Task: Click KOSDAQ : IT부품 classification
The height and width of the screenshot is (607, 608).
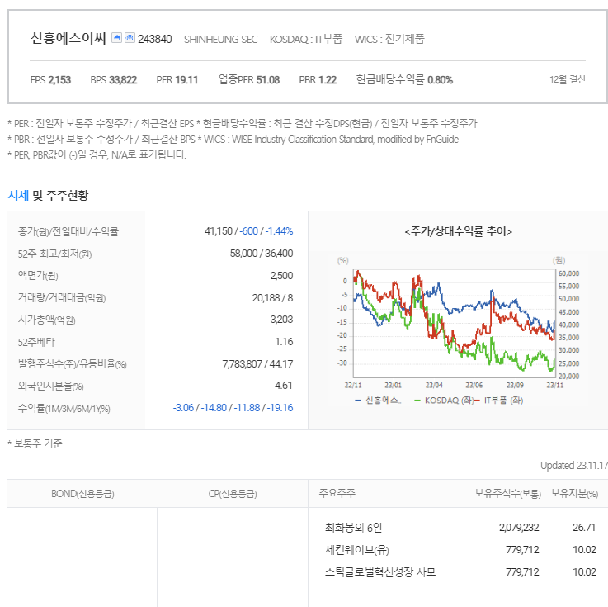Action: coord(306,39)
